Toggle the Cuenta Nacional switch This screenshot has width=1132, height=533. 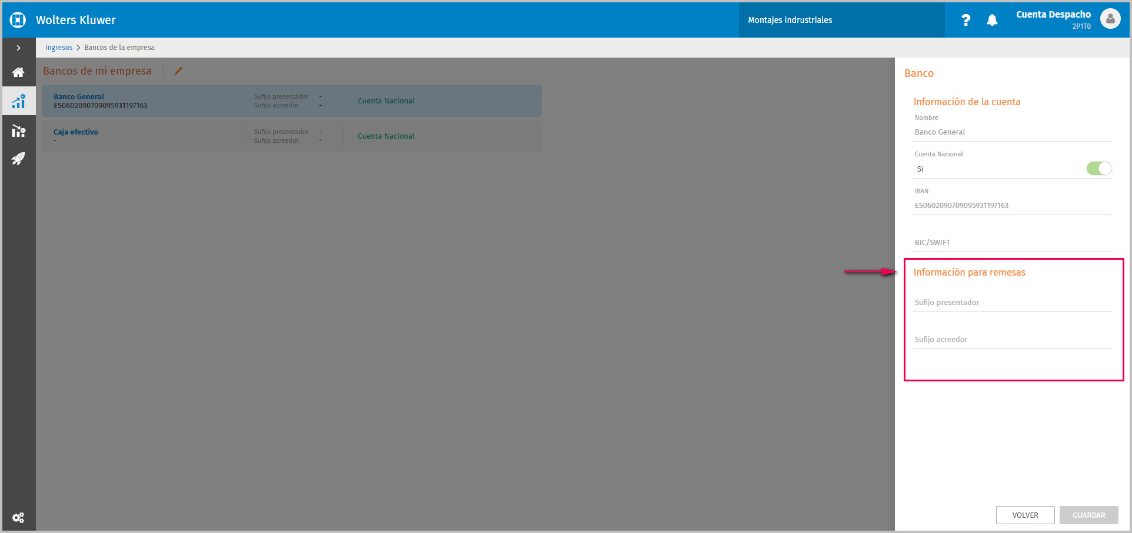[1098, 169]
